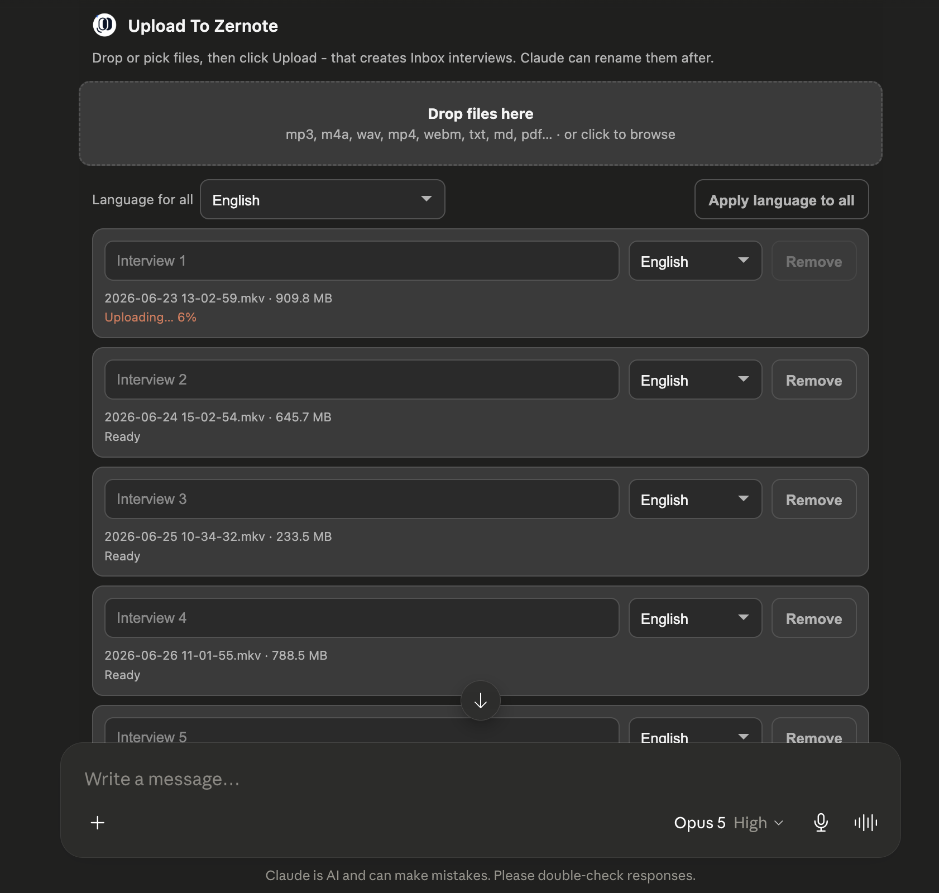Focus the Interview 3 name field
Screen dimensions: 939x893
362,499
